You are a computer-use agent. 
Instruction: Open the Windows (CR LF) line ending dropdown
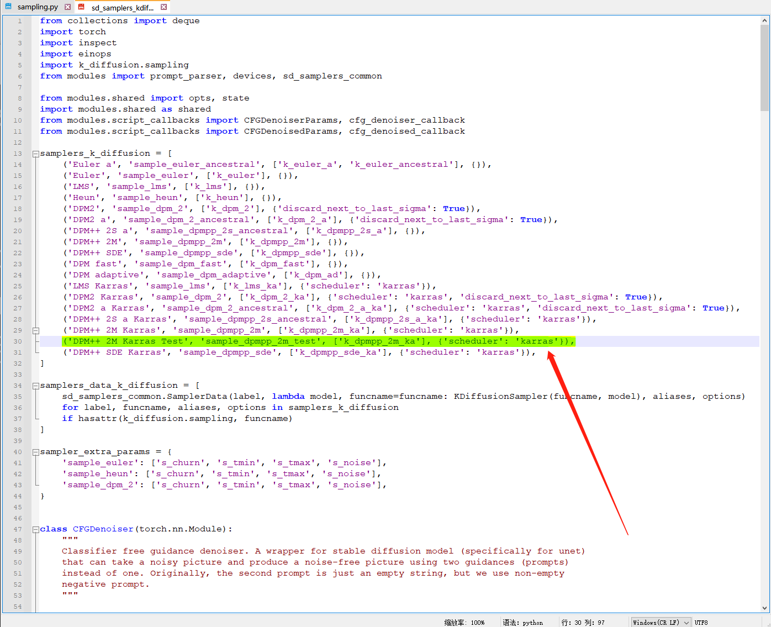pyautogui.click(x=661, y=622)
